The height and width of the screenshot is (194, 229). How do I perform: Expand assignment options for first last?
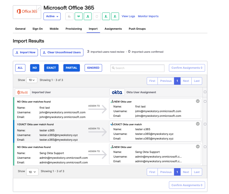point(198,101)
